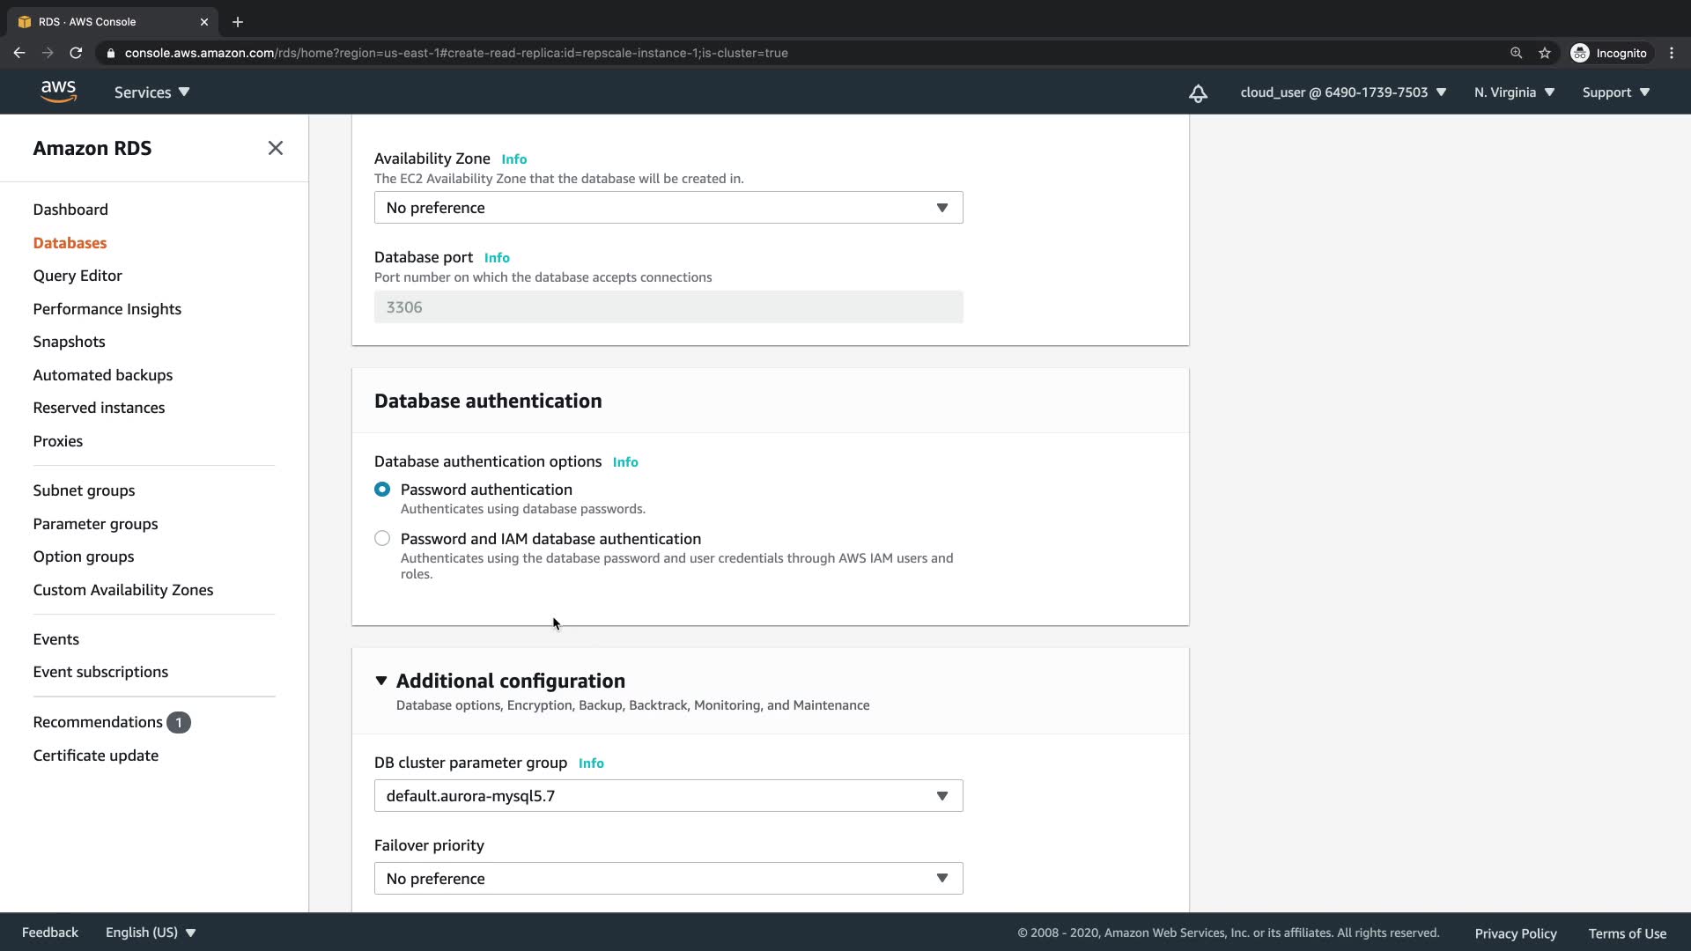Open the N. Virginia region menu
This screenshot has height=951, width=1691.
coord(1514,92)
